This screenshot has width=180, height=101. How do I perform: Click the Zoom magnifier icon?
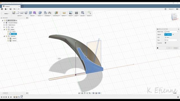point(90,93)
